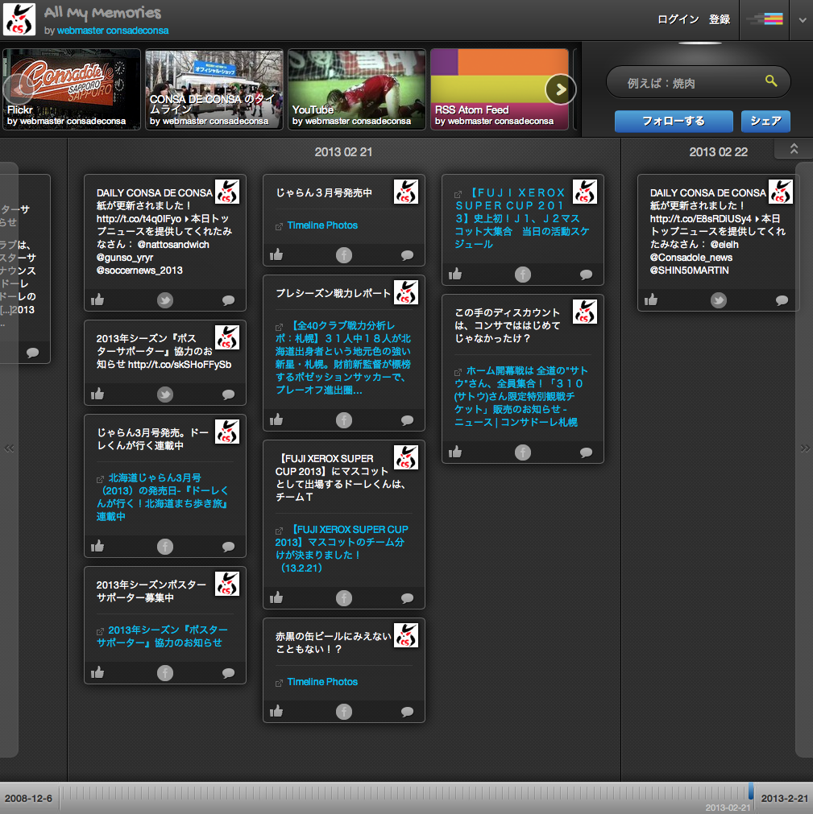Screen dimensions: 813x814
Task: Open comments on 赤黒の缶ビール card
Action: point(407,712)
